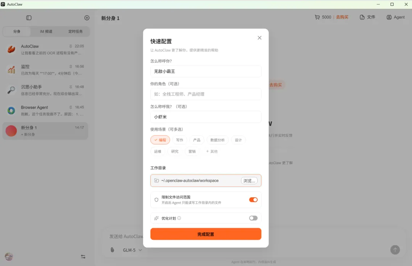Image resolution: width=412 pixels, height=266 pixels.
Task: Select the 运维 scenario chip
Action: (x=158, y=152)
